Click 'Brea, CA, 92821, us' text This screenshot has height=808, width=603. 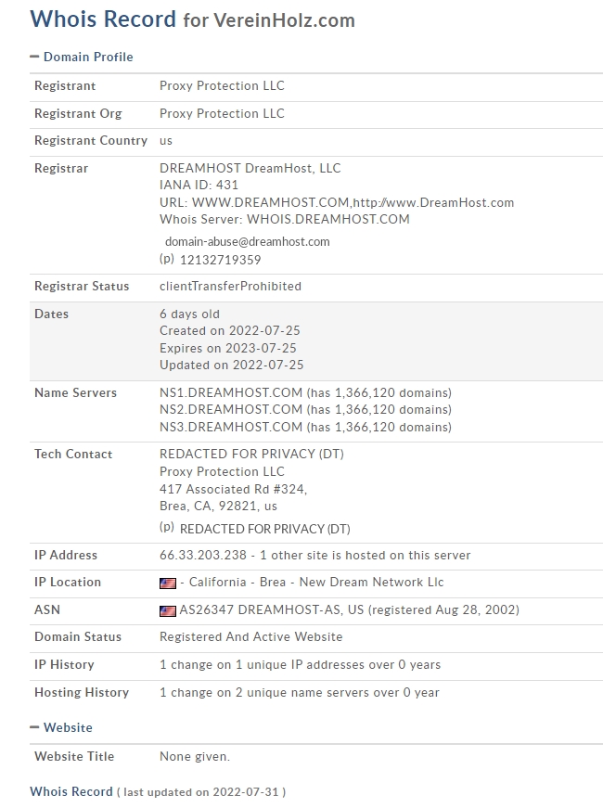tap(218, 506)
